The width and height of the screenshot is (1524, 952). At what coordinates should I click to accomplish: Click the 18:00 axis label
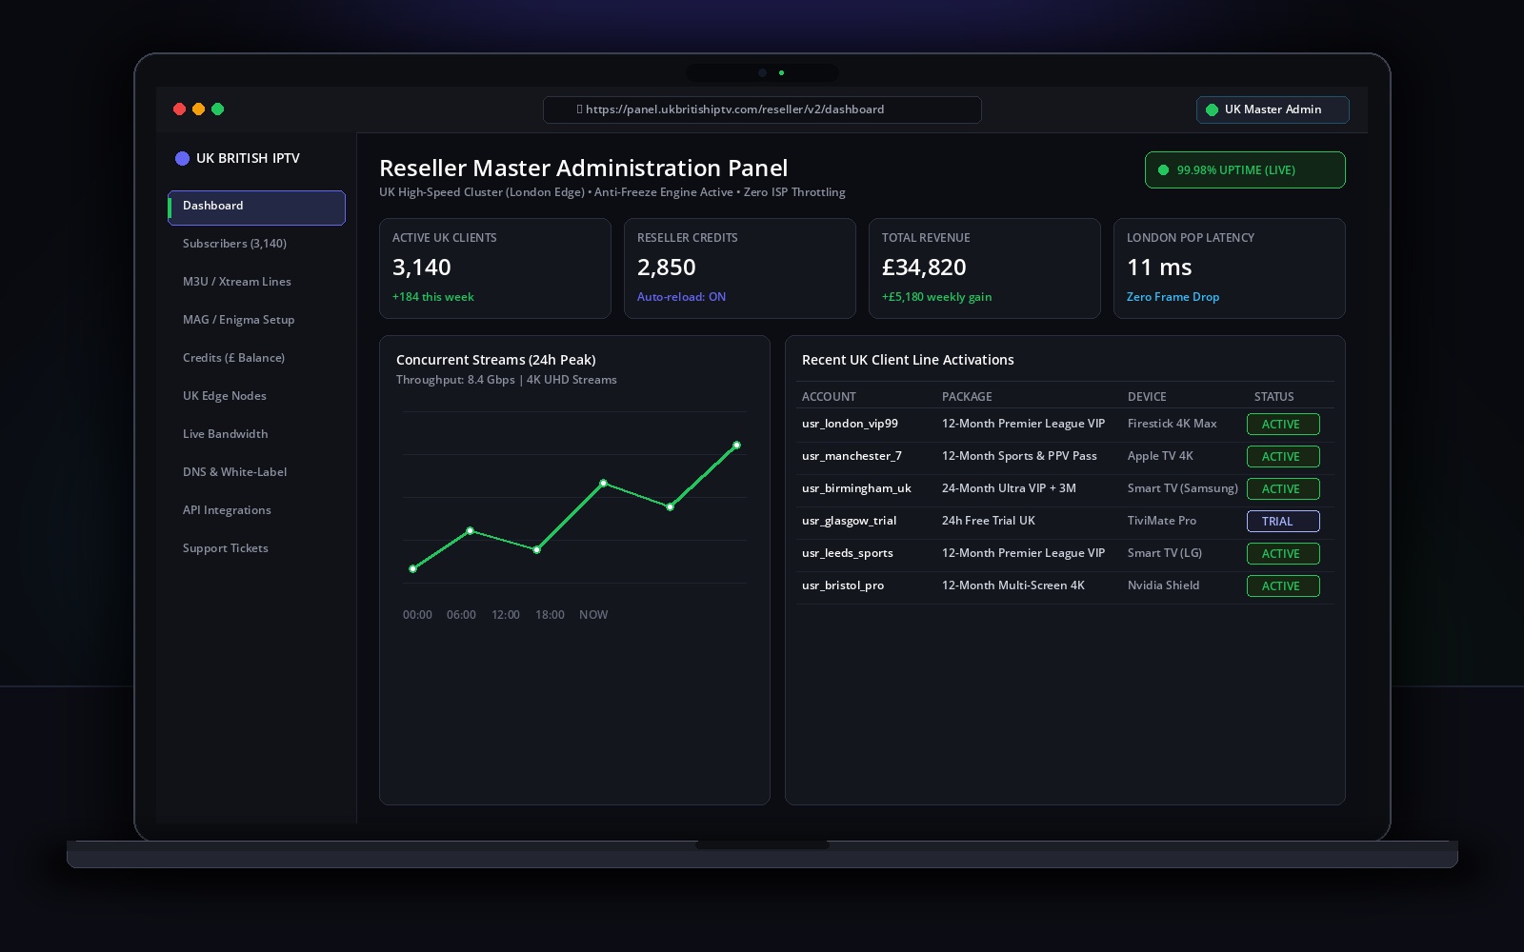pyautogui.click(x=550, y=615)
